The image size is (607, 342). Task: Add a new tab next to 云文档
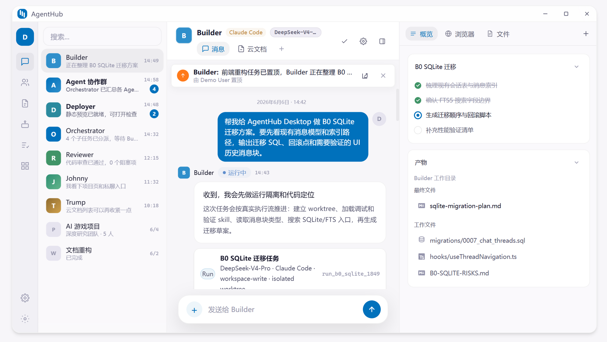(x=281, y=49)
